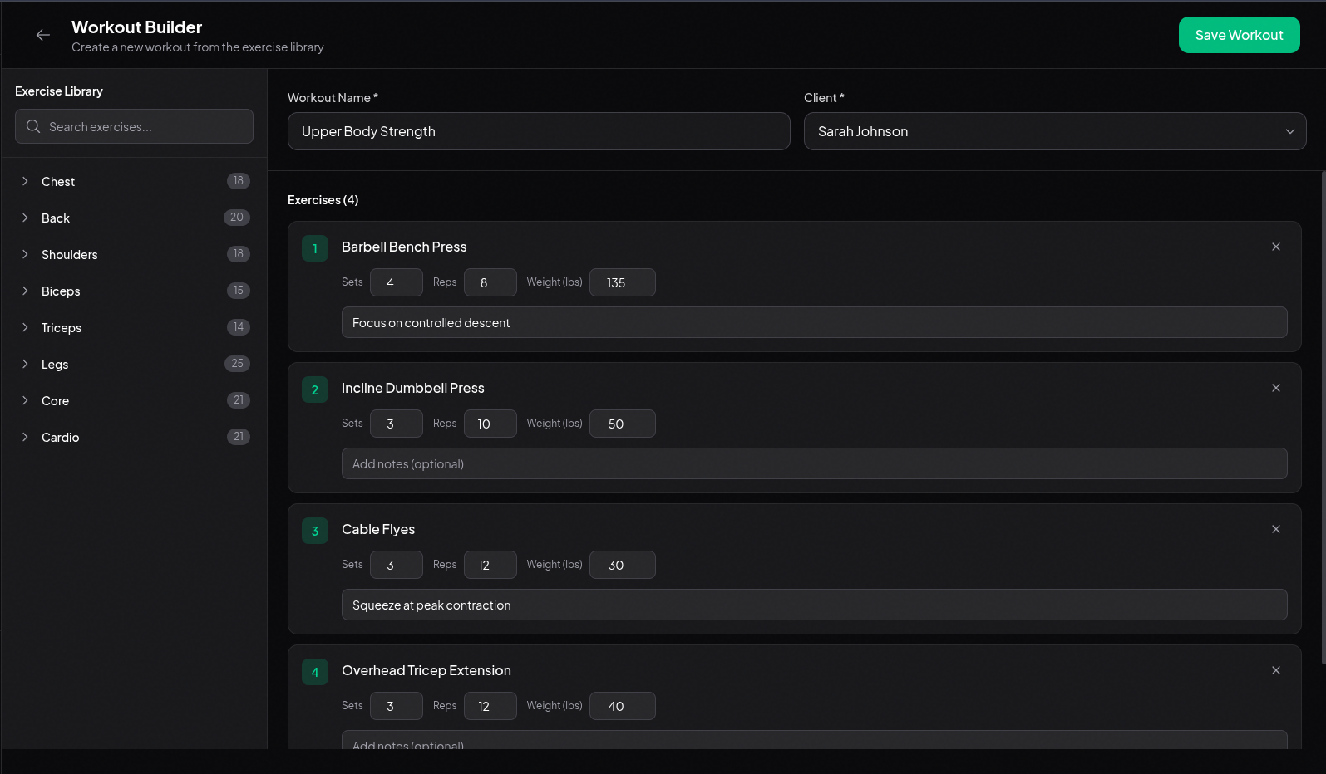Edit Sets for Incline Dumbbell Press
The image size is (1326, 774).
(x=397, y=424)
